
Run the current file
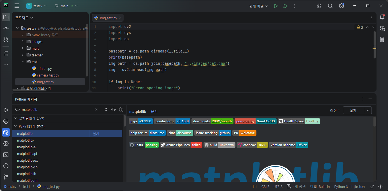[276, 6]
